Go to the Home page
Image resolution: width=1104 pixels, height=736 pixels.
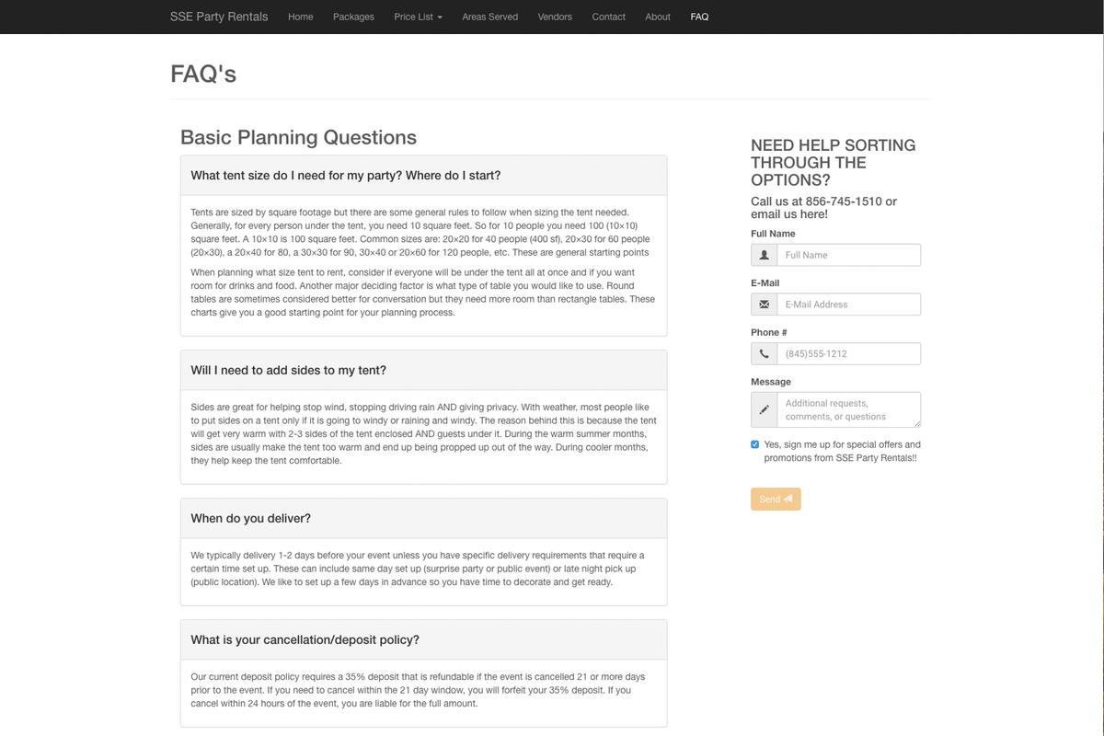tap(301, 17)
